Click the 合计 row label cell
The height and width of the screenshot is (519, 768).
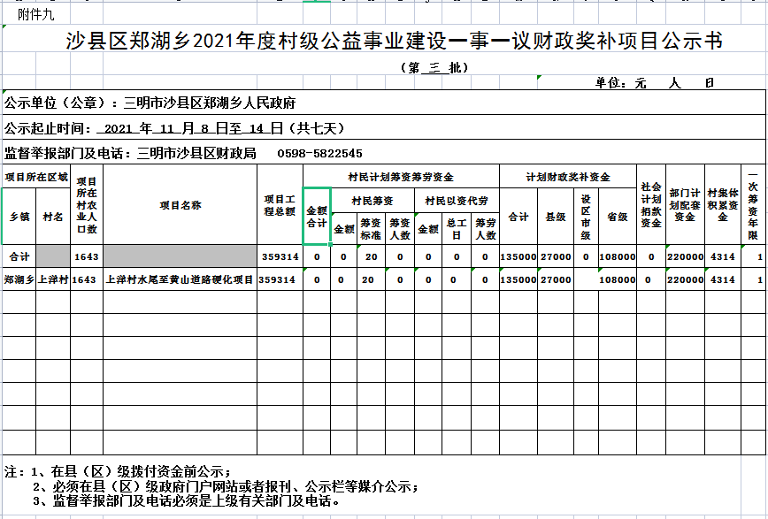point(19,256)
